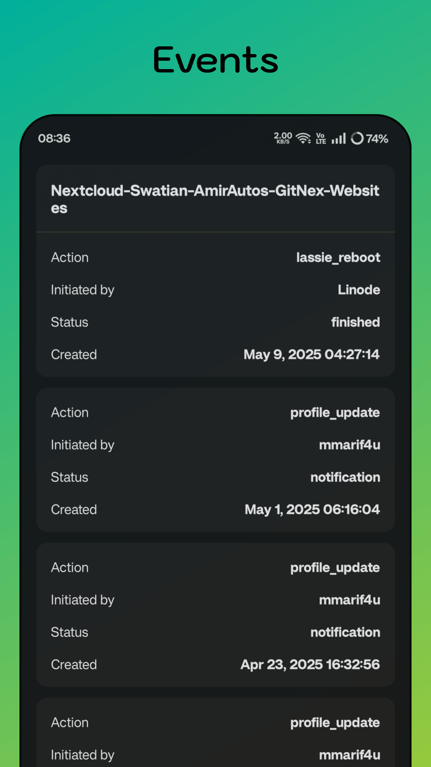Open the Nextcloud-Swatian-AmirAutos-GitNex-Websites server title
The height and width of the screenshot is (767, 431).
coord(215,199)
